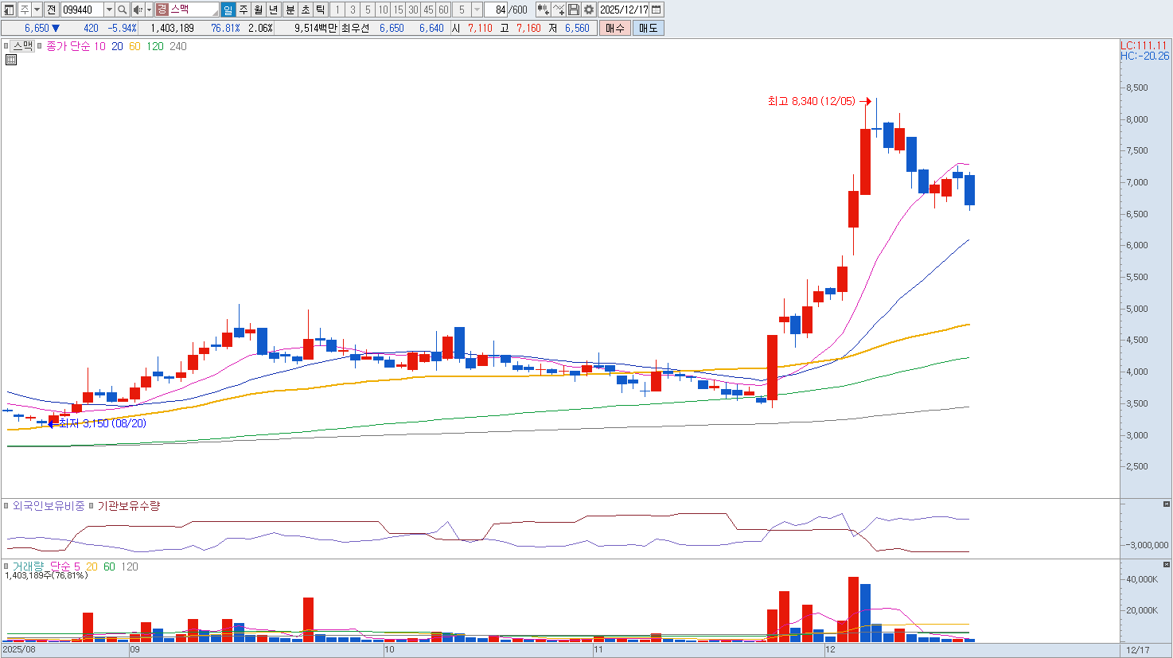Screen dimensions: 1173x658
Task: Toggle the 기관보유수량 indicator marker
Action: [x=92, y=506]
